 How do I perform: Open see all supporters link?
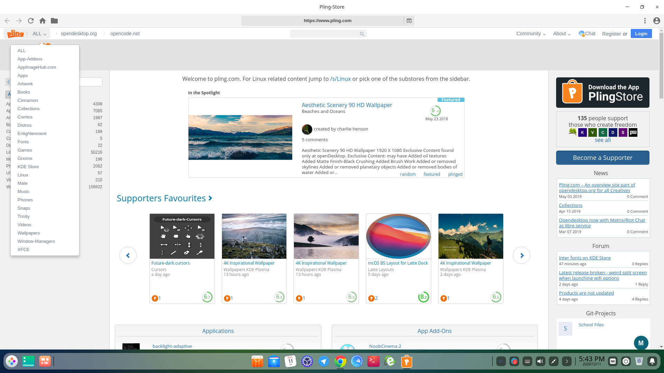pyautogui.click(x=602, y=140)
